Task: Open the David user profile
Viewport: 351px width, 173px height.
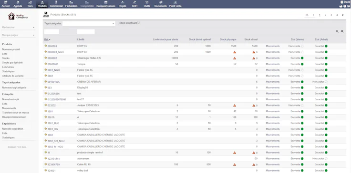Action: [346, 2]
